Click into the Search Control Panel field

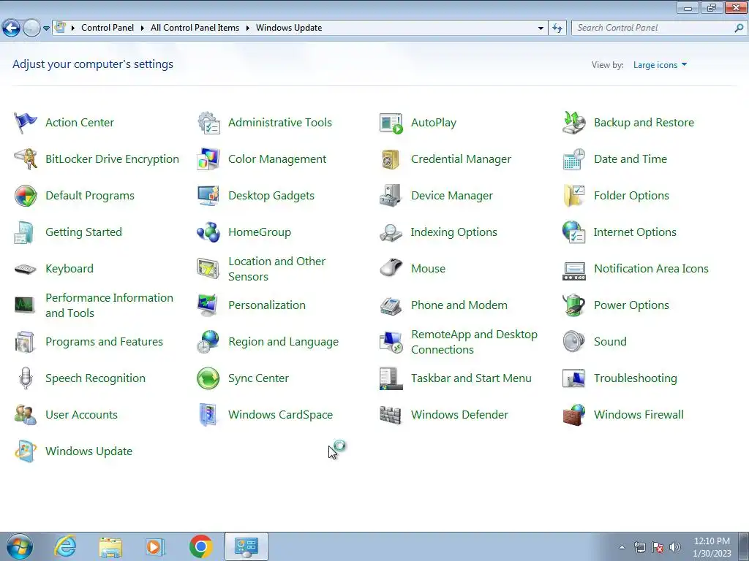[652, 28]
